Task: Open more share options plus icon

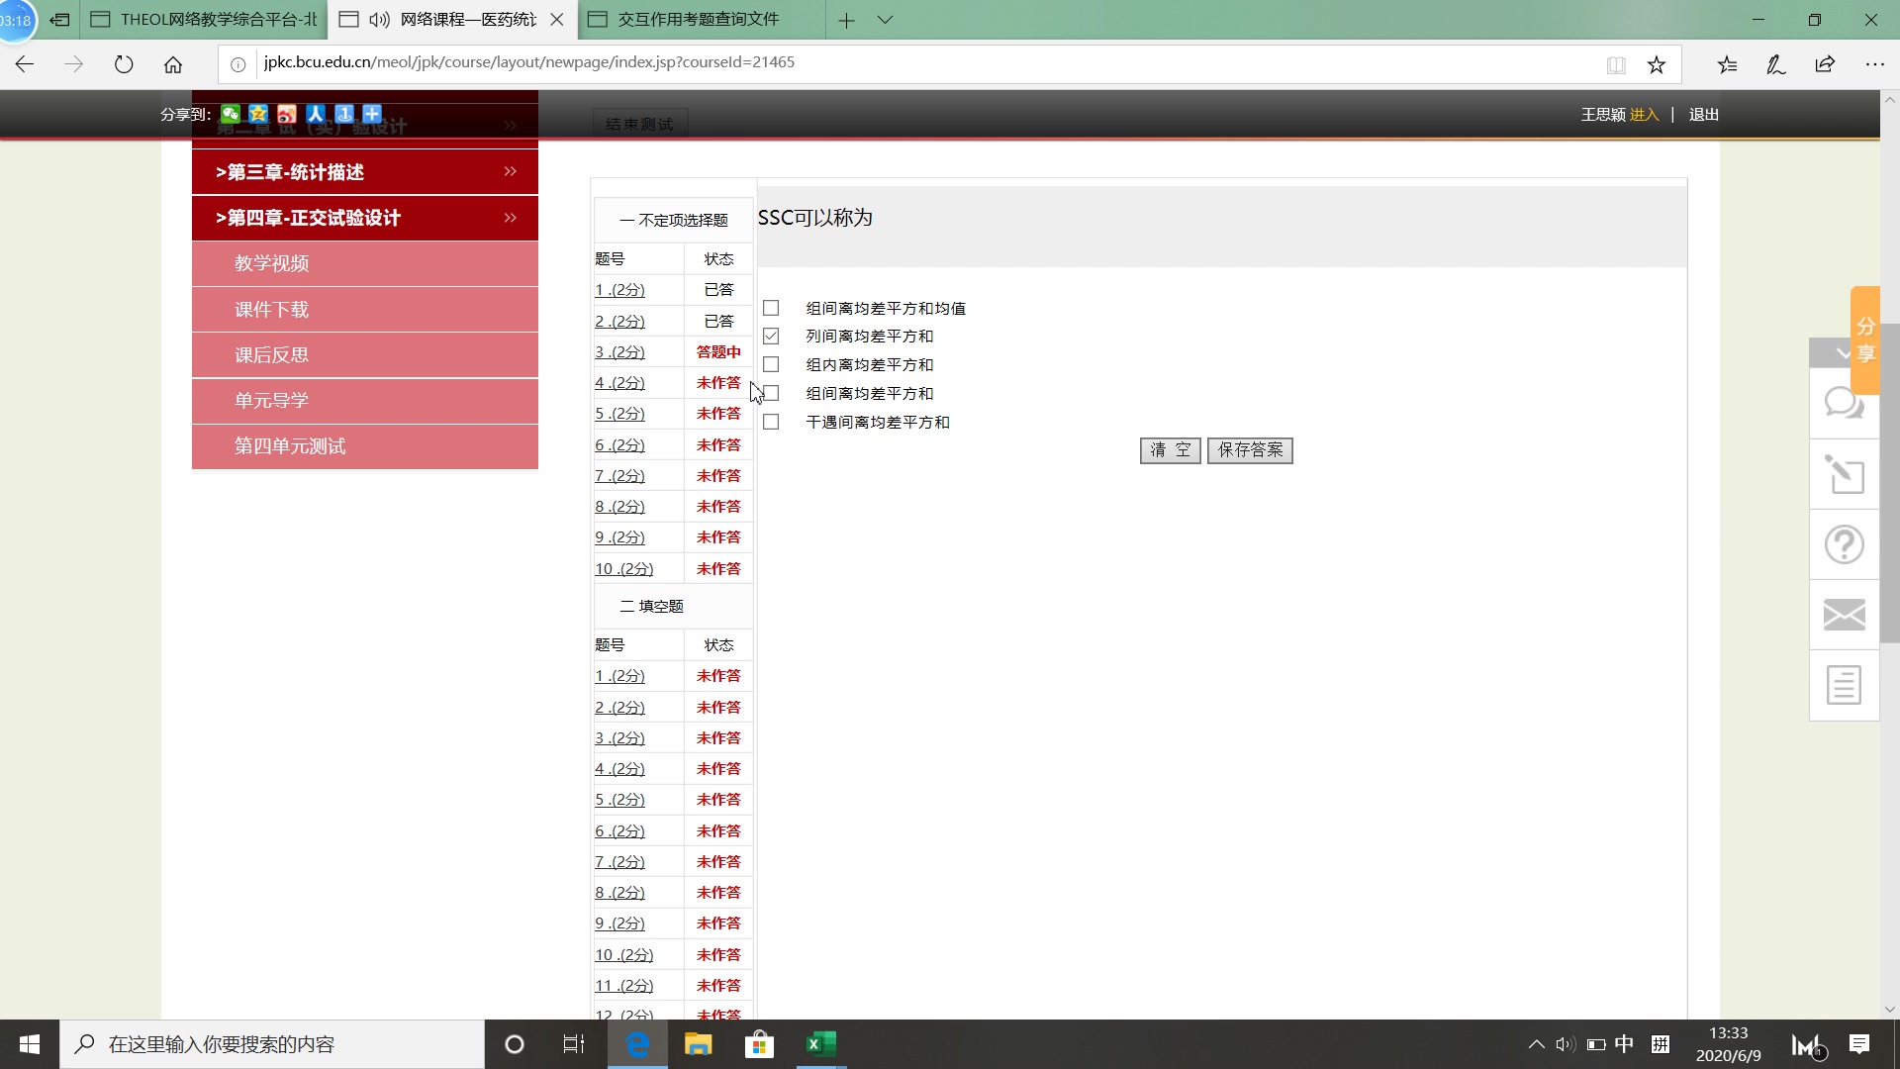Action: tap(372, 114)
